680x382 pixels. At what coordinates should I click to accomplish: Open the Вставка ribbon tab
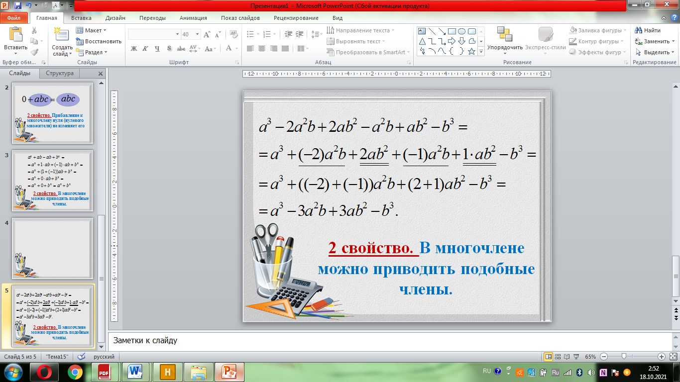pyautogui.click(x=81, y=18)
